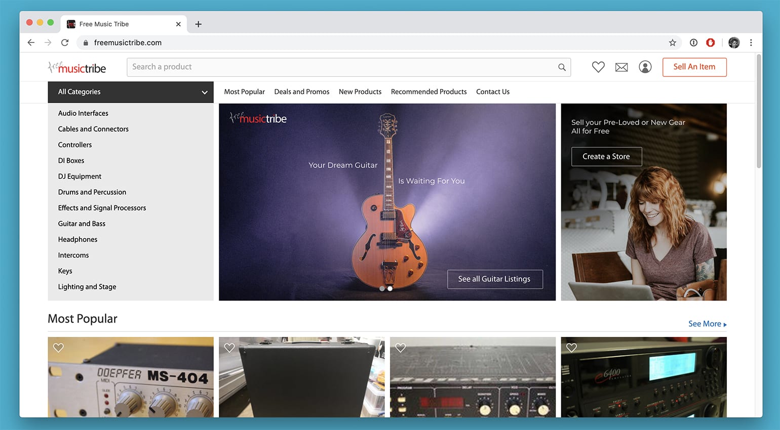
Task: Favorite the Doepfer MS-404 listing
Action: (59, 348)
